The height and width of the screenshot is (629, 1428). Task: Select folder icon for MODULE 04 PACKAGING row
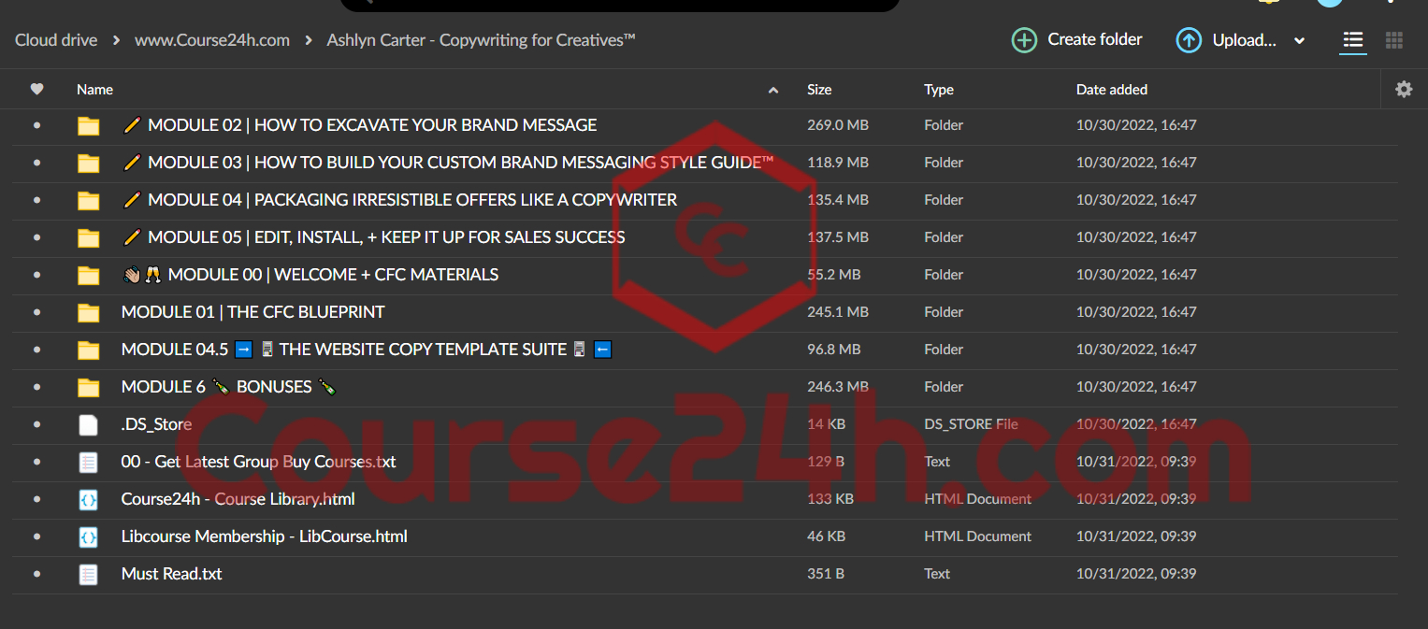(88, 201)
